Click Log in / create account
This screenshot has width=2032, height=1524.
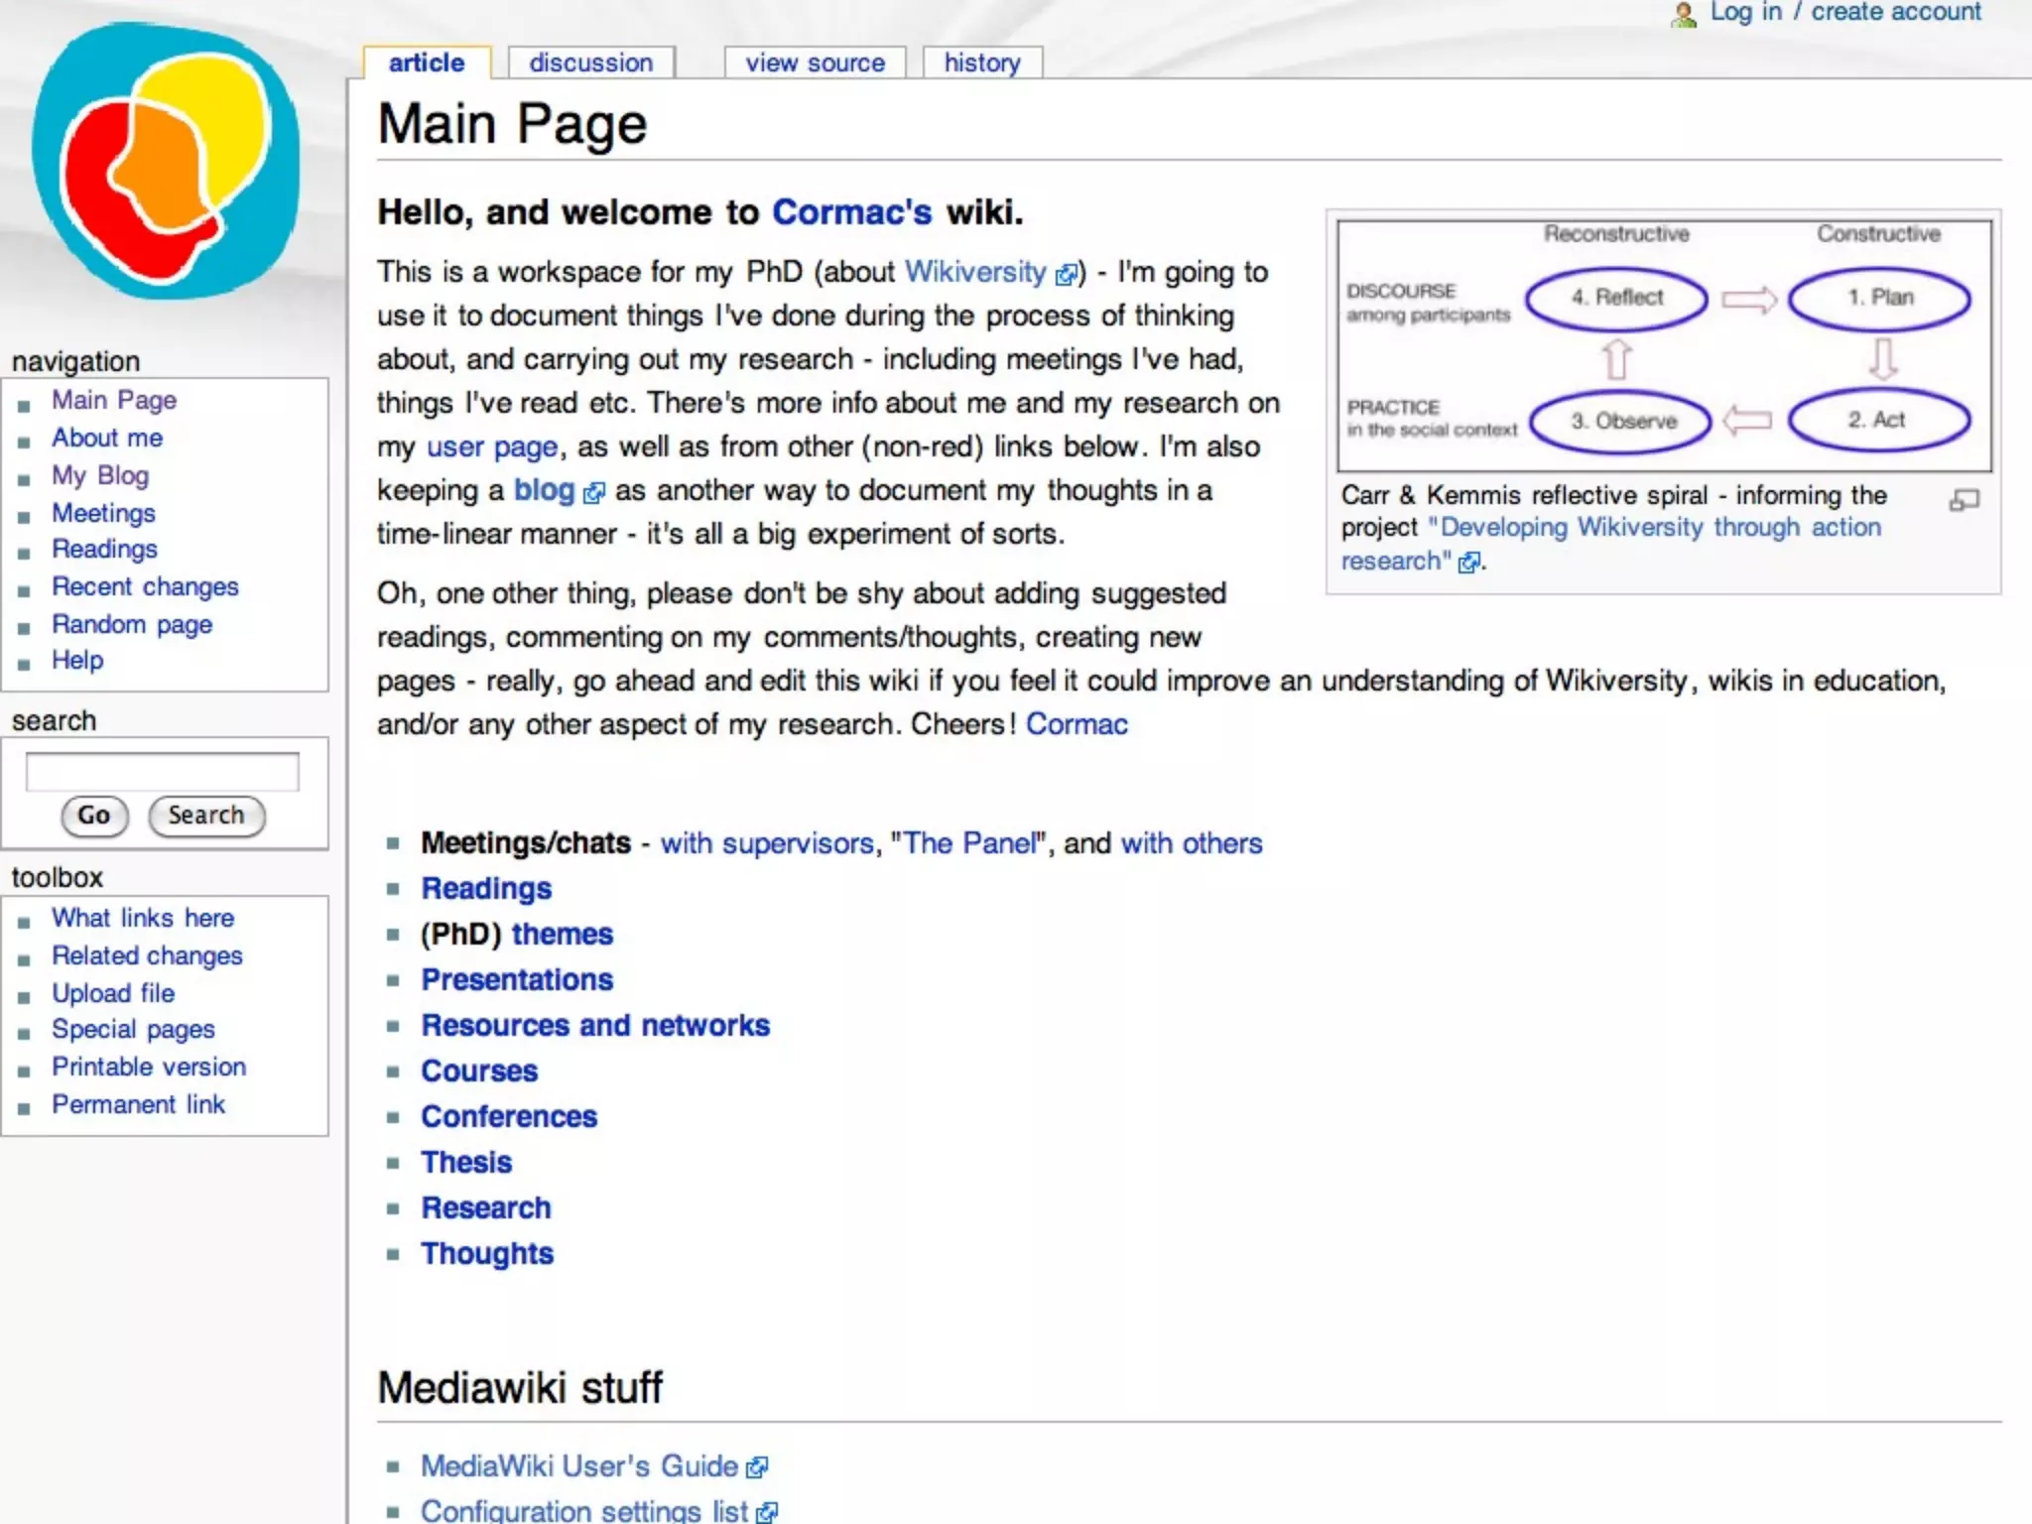coord(1844,13)
